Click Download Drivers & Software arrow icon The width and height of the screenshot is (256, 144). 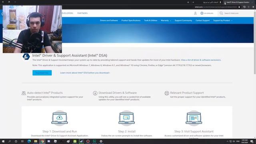coord(95,93)
